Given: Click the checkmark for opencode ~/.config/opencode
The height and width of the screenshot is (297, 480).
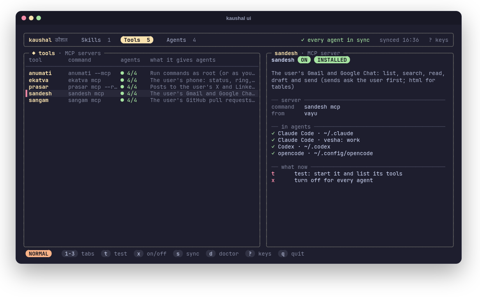Looking at the screenshot, I should [x=273, y=153].
